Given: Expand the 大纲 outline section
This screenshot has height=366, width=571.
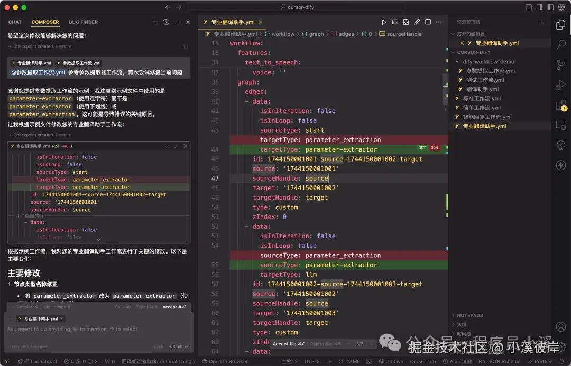Looking at the screenshot, I should click(x=462, y=324).
